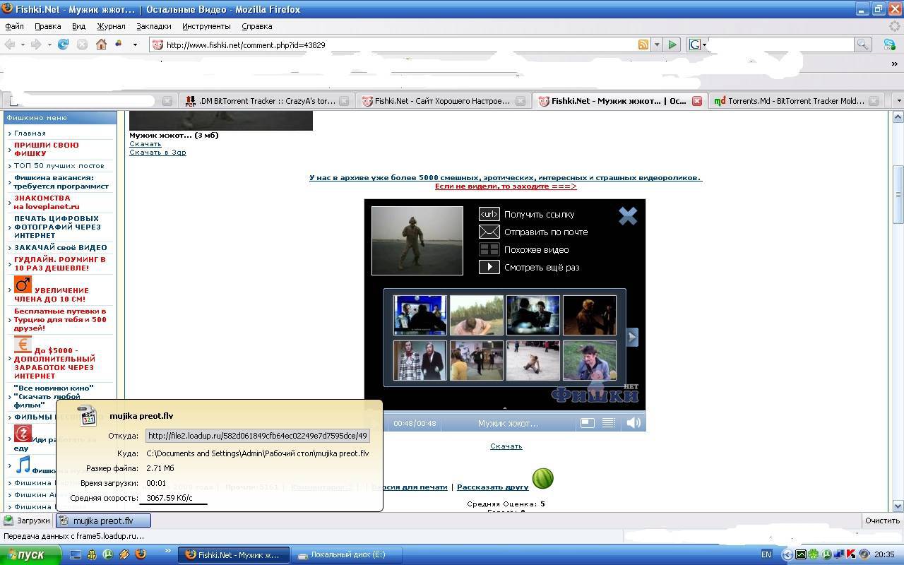Click the Forward navigation arrow
Viewport: 904px width, 565px height.
pyautogui.click(x=36, y=44)
